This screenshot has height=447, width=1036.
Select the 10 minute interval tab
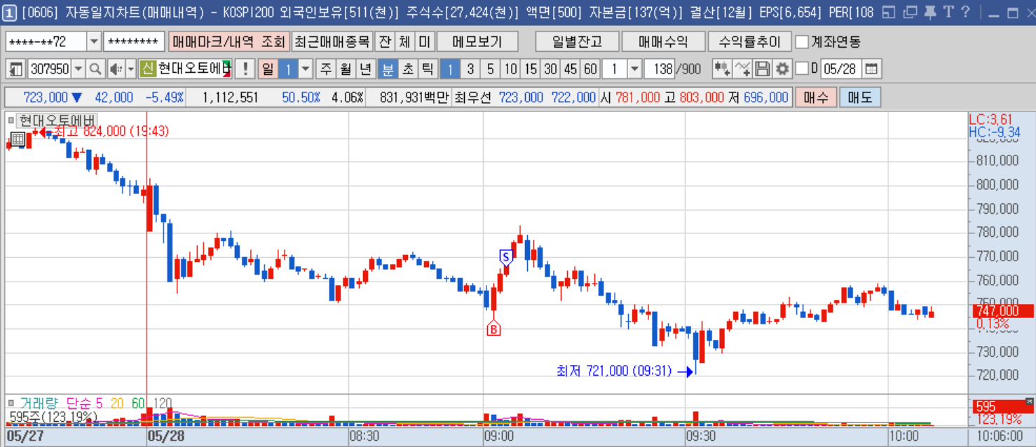pyautogui.click(x=511, y=69)
